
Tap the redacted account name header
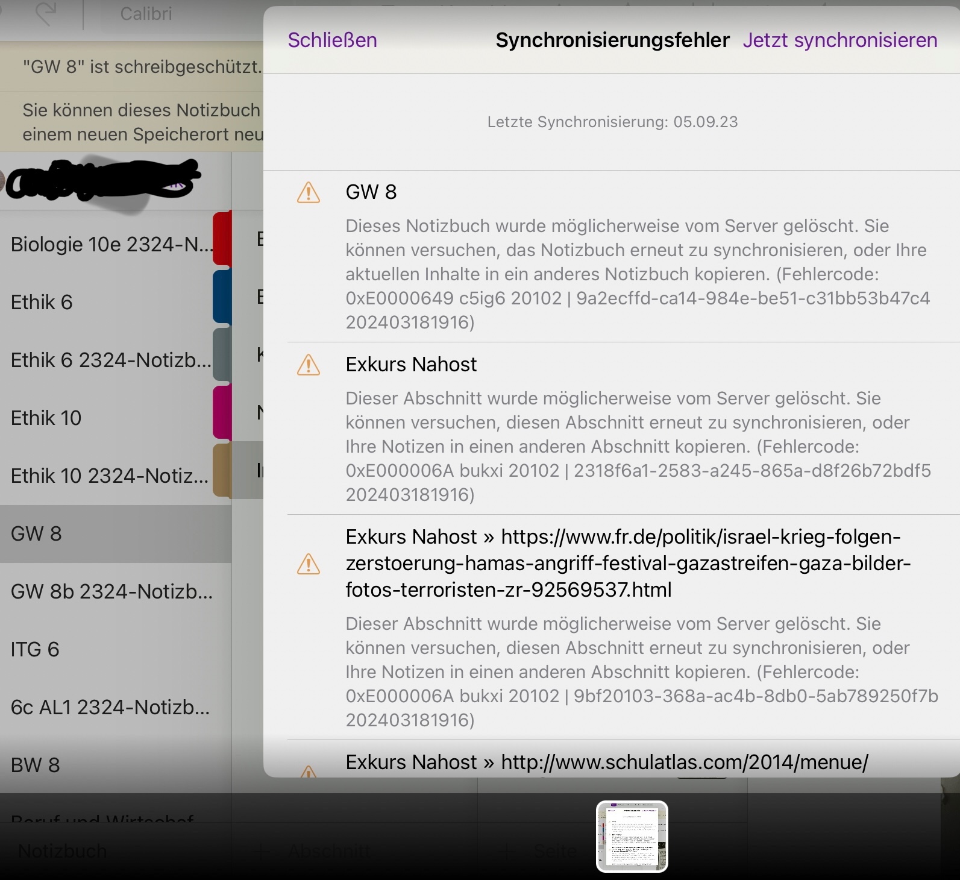point(102,180)
